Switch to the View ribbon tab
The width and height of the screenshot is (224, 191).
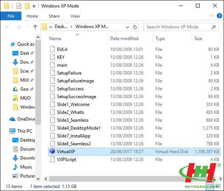click(75, 16)
